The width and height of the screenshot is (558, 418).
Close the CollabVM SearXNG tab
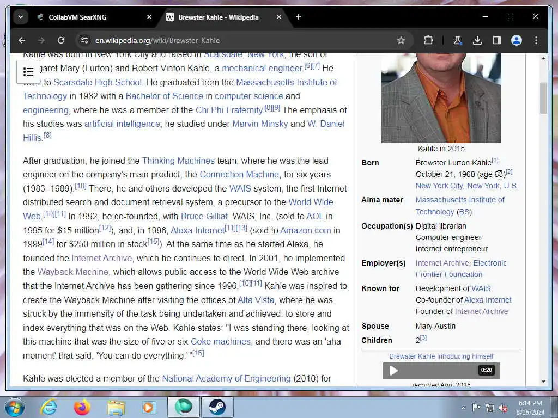tap(149, 17)
